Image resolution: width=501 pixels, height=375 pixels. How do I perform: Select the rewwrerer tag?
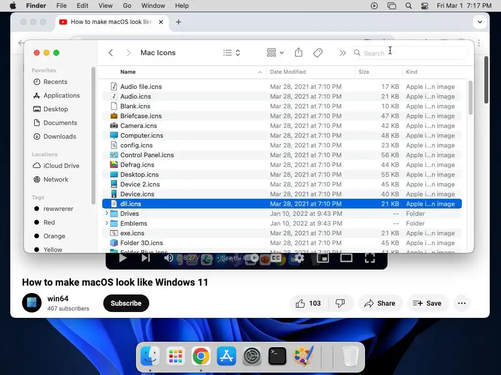pyautogui.click(x=54, y=209)
